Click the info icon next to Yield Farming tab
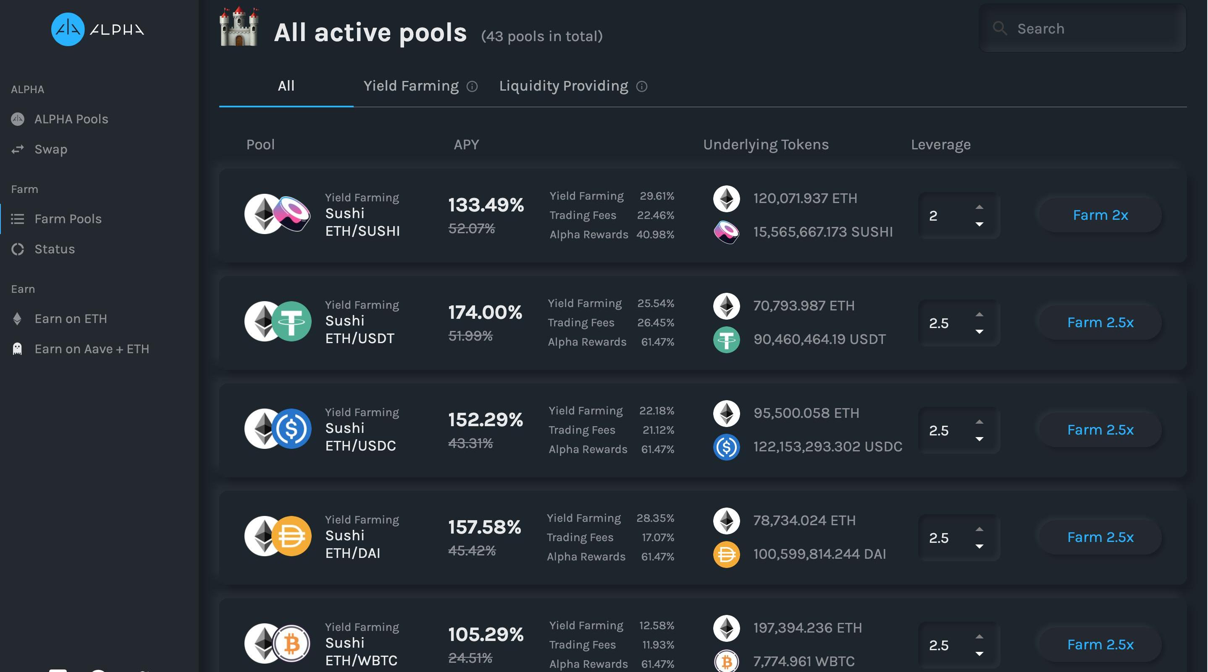Image resolution: width=1208 pixels, height=672 pixels. (x=472, y=87)
